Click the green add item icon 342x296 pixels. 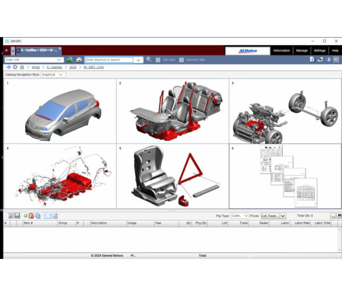(26, 216)
